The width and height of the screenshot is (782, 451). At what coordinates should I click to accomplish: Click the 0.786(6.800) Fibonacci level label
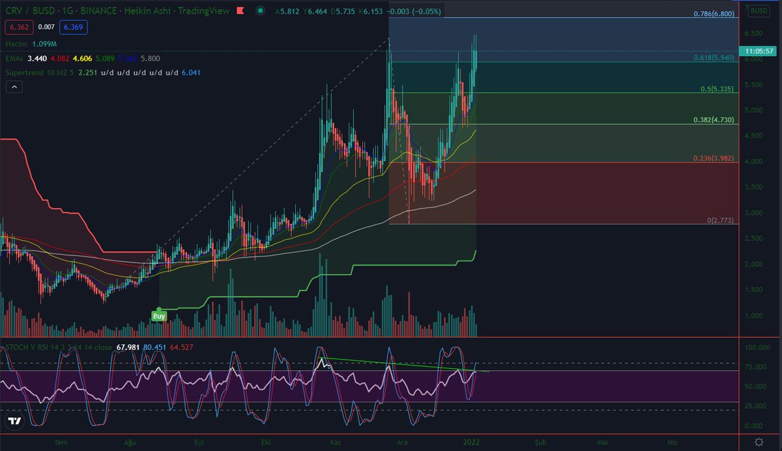[x=714, y=13]
